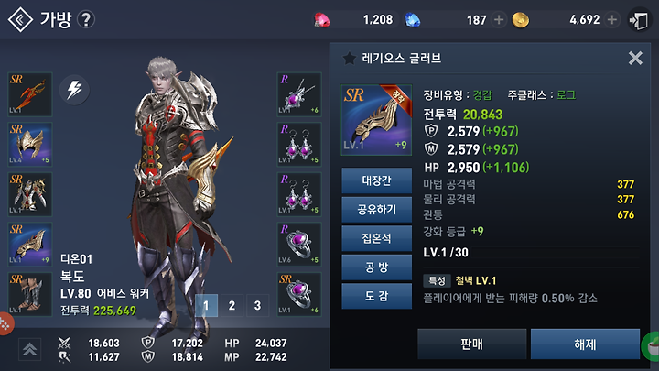Select the SR ring slot +6

pyautogui.click(x=299, y=294)
